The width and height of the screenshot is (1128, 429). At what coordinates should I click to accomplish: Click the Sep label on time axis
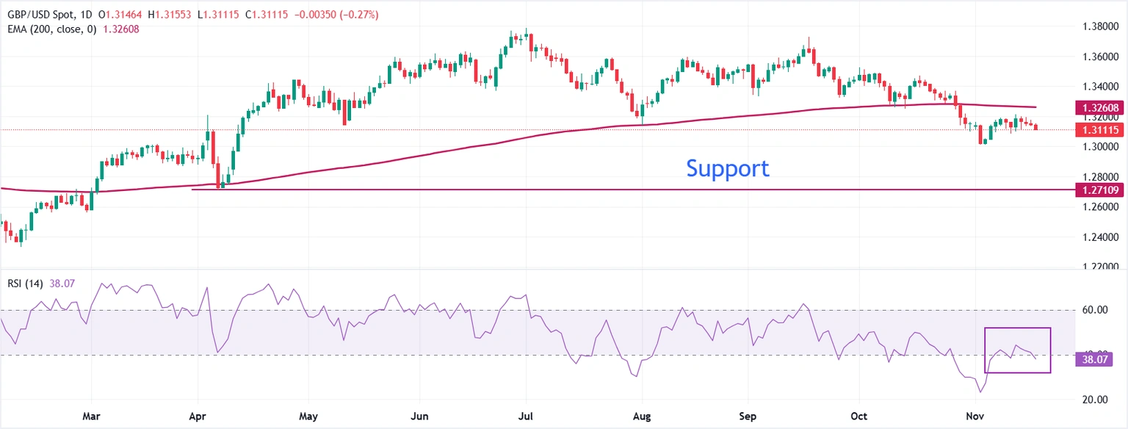tap(749, 416)
